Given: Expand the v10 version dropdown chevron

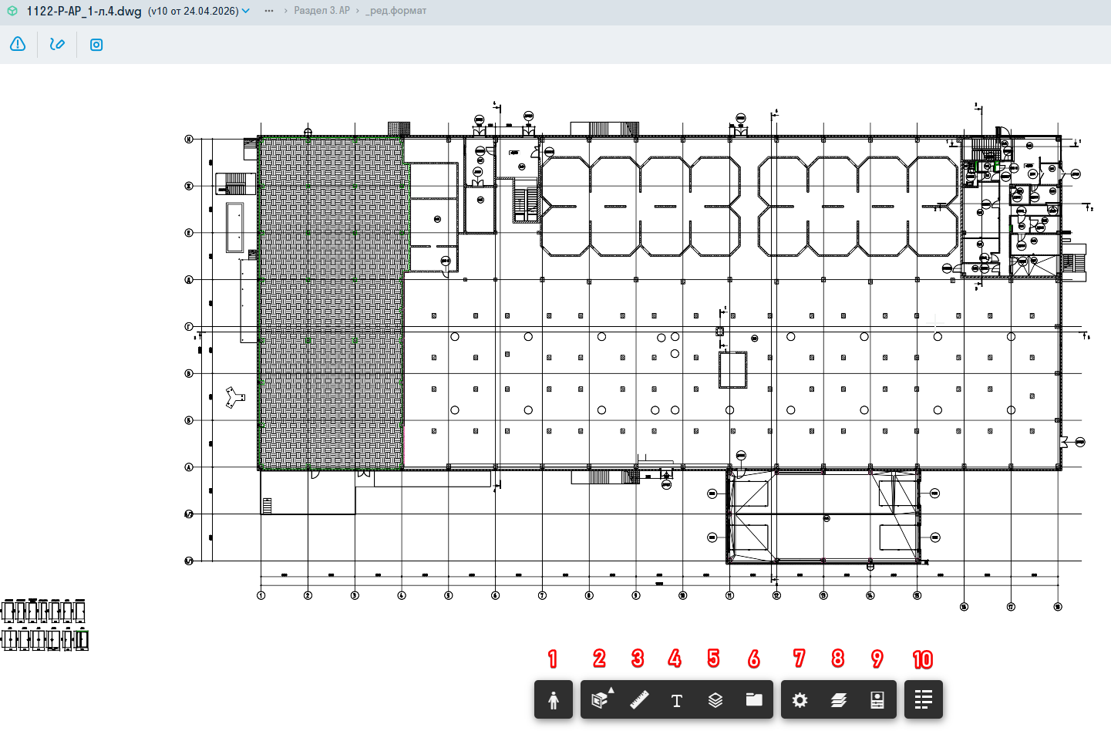Looking at the screenshot, I should point(246,11).
